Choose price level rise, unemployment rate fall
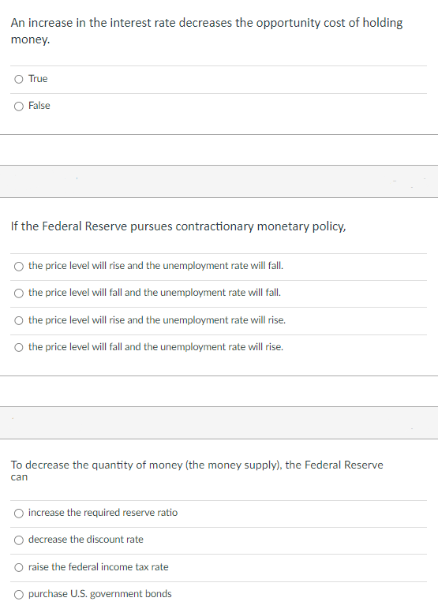Screen dimensions: 438x609 click(19, 267)
